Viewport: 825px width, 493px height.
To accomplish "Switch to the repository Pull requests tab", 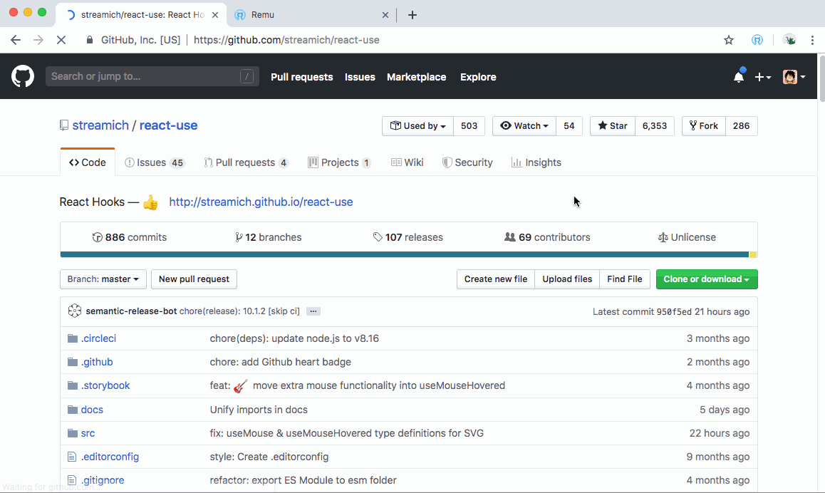I will tap(247, 162).
